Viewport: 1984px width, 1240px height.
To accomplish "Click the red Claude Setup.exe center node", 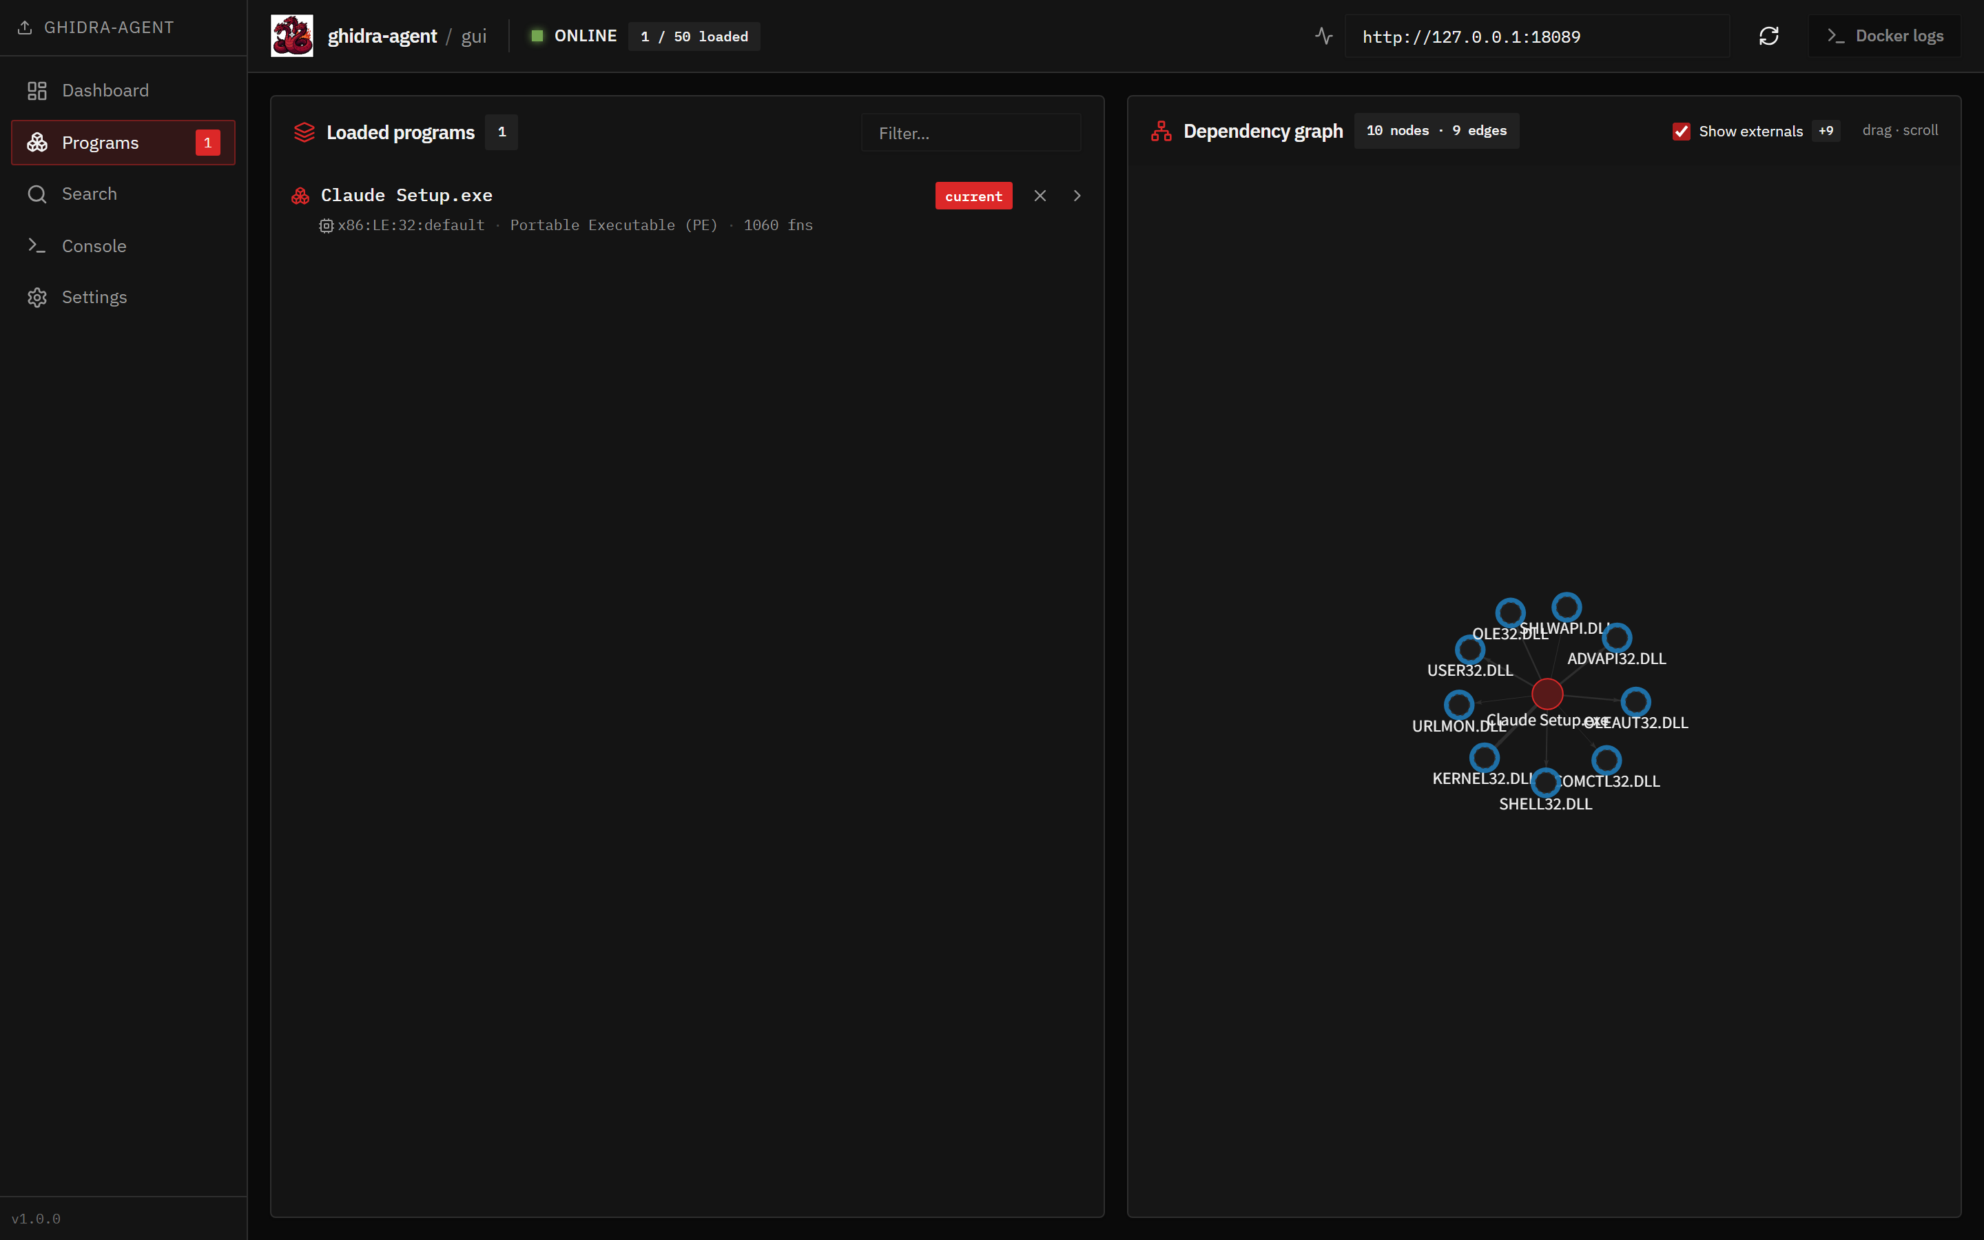I will coord(1547,694).
